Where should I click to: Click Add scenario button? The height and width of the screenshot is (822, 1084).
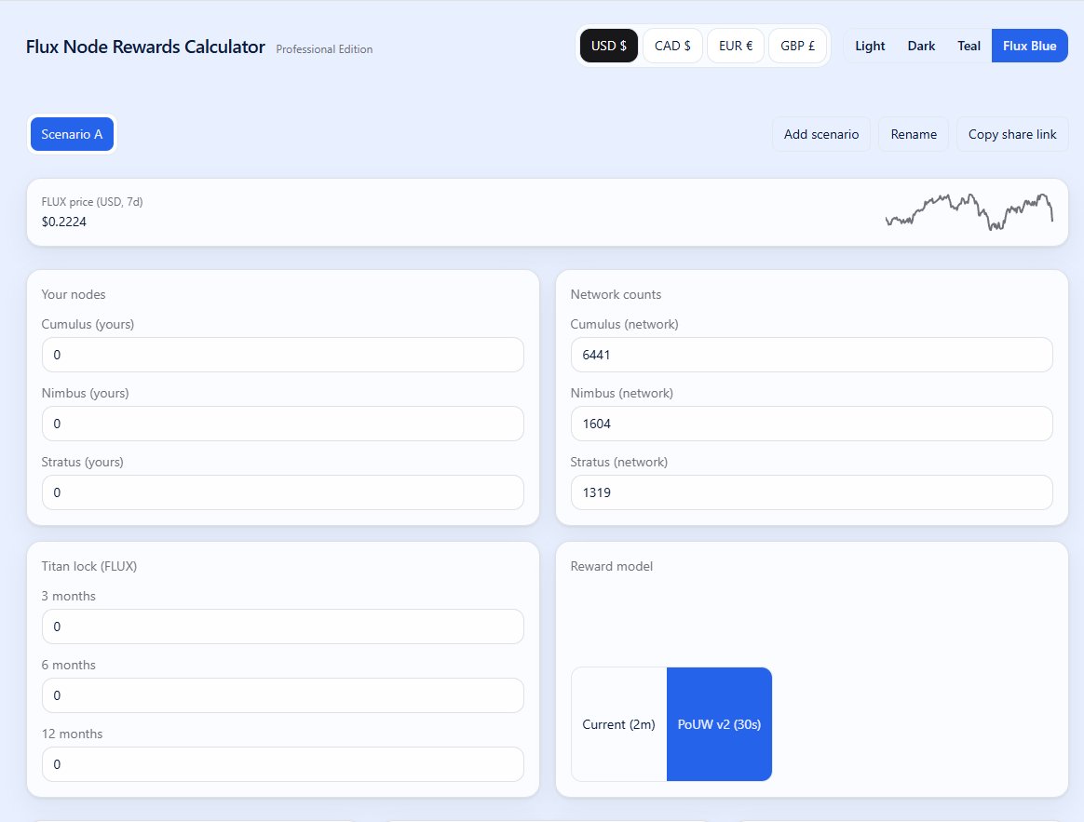click(x=821, y=134)
